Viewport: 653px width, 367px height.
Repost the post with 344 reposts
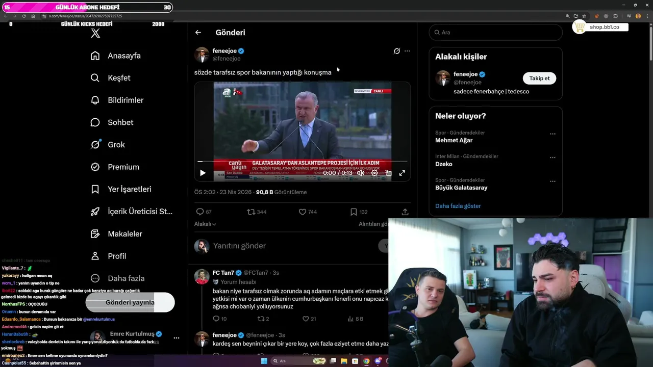251,212
